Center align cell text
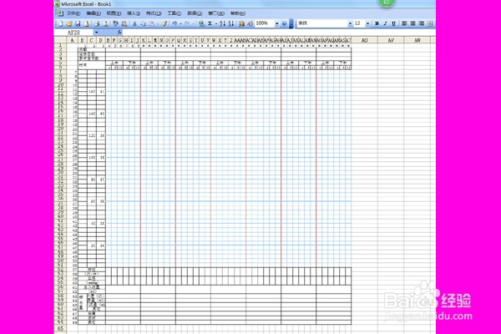 tap(412, 23)
